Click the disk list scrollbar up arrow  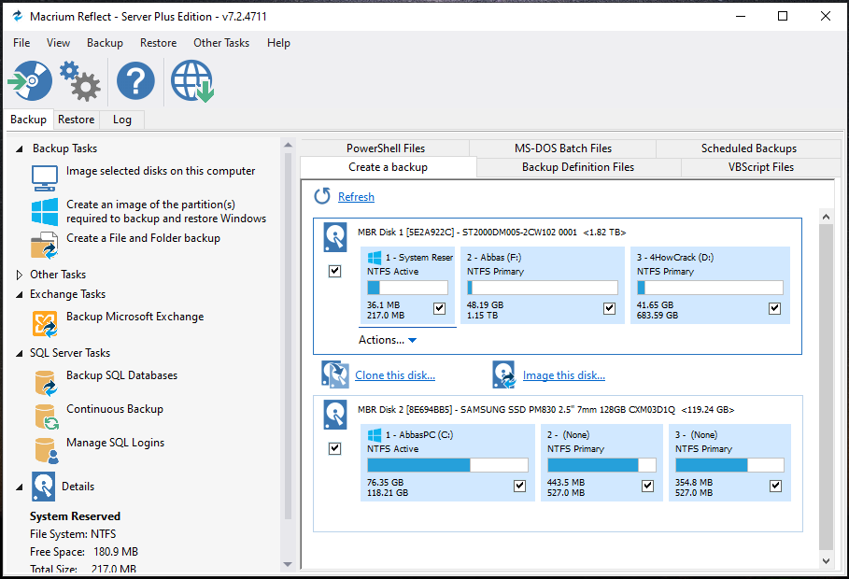[x=826, y=217]
